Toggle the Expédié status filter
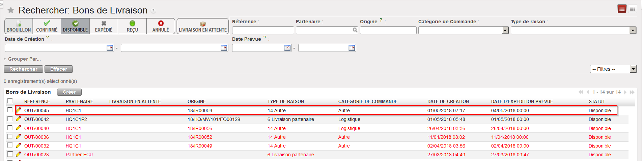 [104, 26]
